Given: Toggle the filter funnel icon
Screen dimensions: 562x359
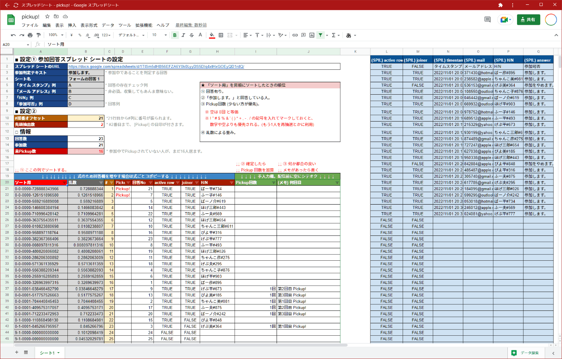Looking at the screenshot, I should (x=320, y=35).
